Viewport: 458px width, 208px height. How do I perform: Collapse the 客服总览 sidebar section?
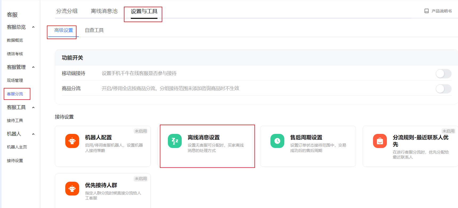(33, 27)
